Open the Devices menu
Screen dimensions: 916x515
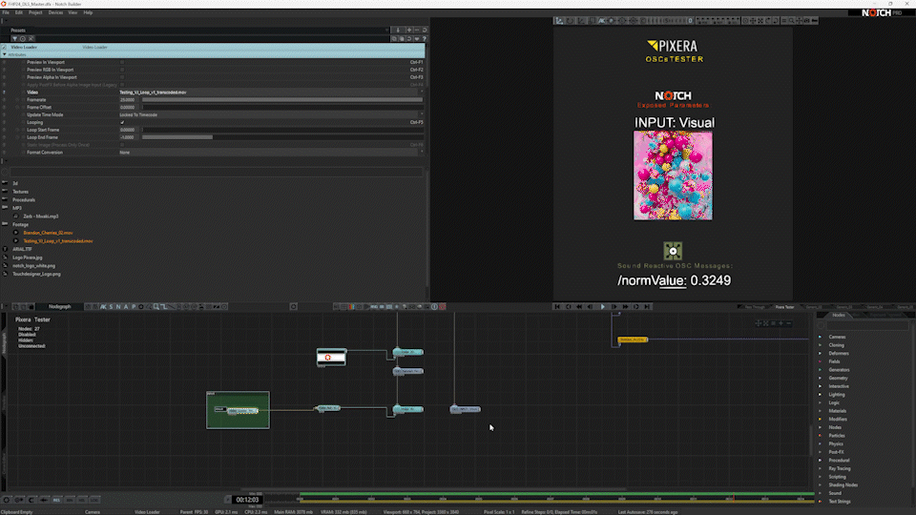click(x=55, y=12)
